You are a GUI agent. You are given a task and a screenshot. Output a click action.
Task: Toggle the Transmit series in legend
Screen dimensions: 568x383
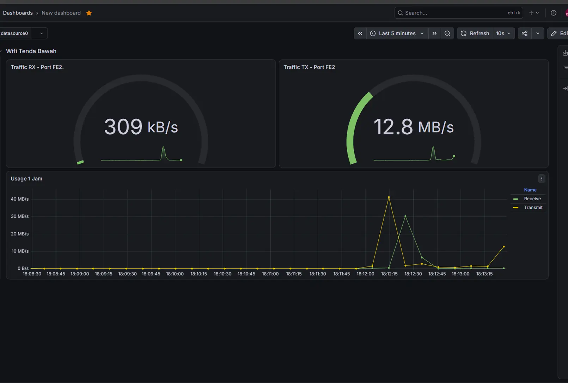533,208
